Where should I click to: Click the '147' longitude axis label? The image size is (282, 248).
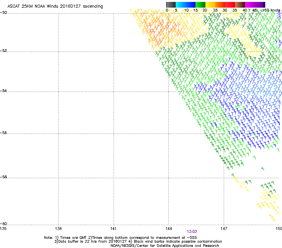224,229
